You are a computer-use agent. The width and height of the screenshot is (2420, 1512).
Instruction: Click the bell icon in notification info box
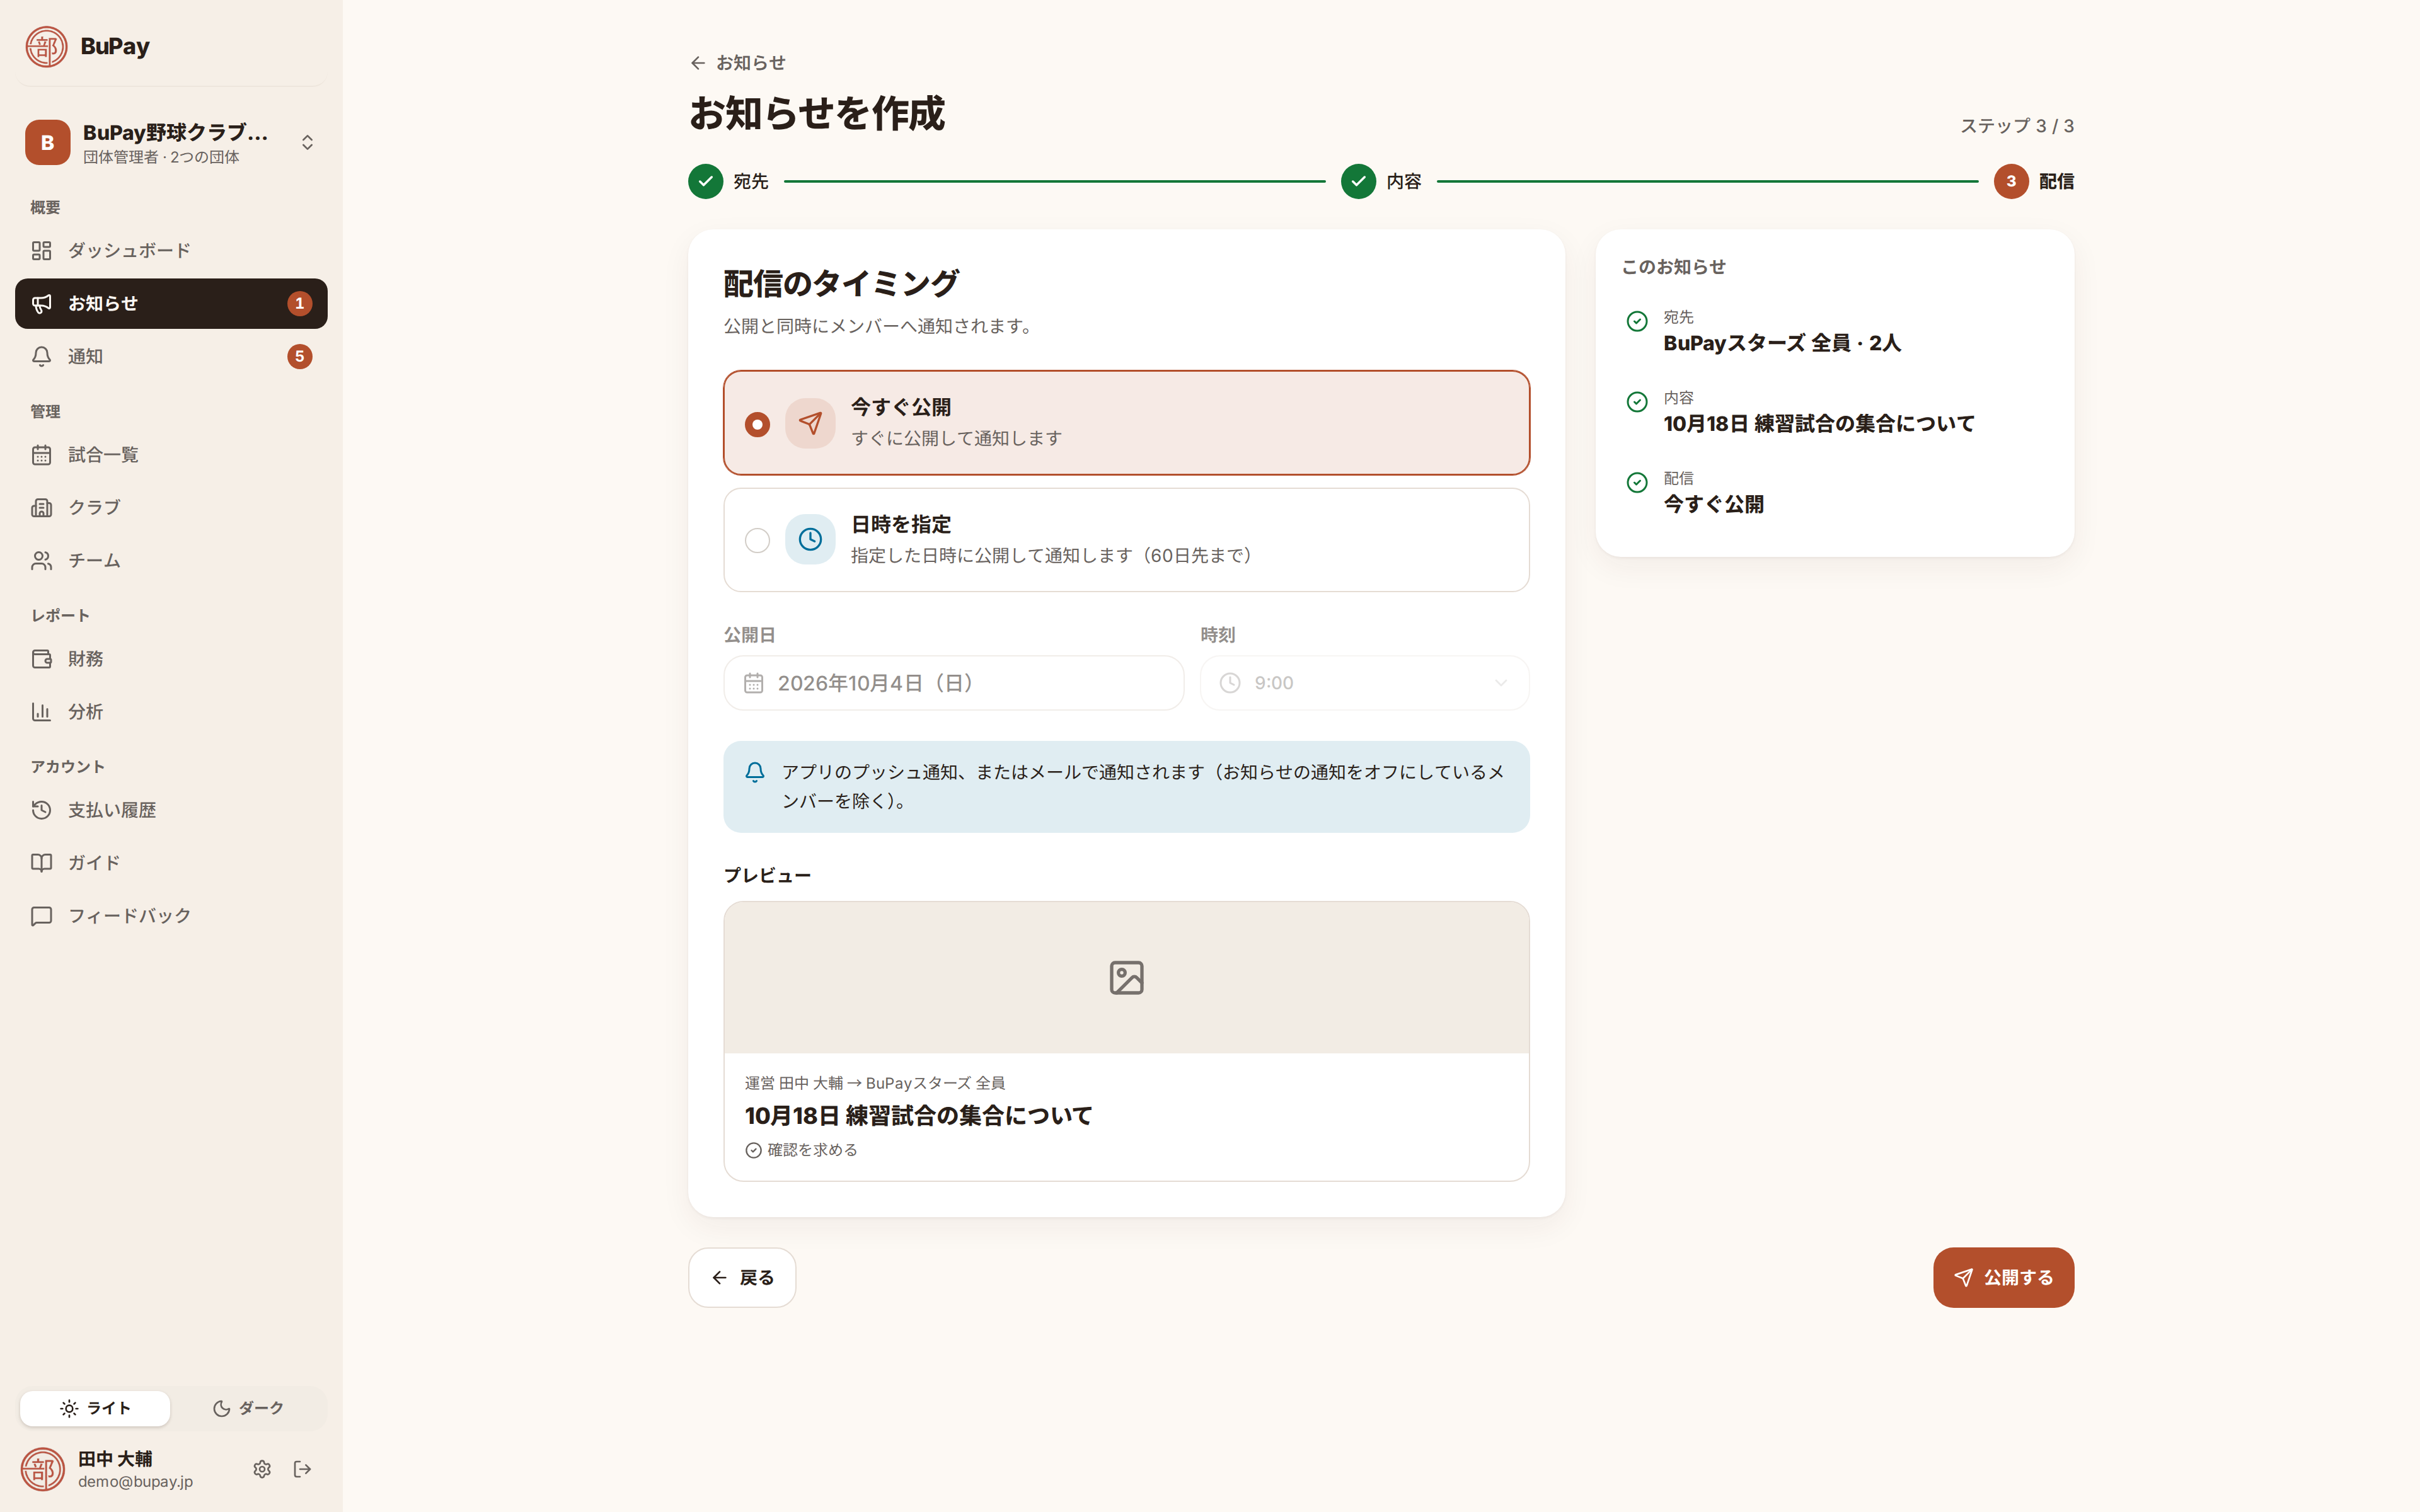[x=755, y=772]
